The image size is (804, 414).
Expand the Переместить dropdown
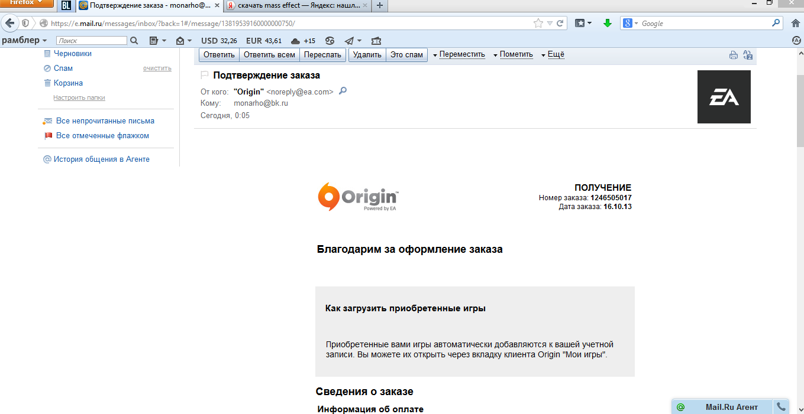(459, 55)
